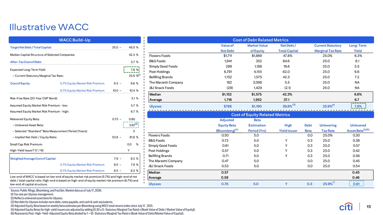
Task: Click the 'Ulysses' row label in Cost of Debt table
Action: click(x=155, y=106)
